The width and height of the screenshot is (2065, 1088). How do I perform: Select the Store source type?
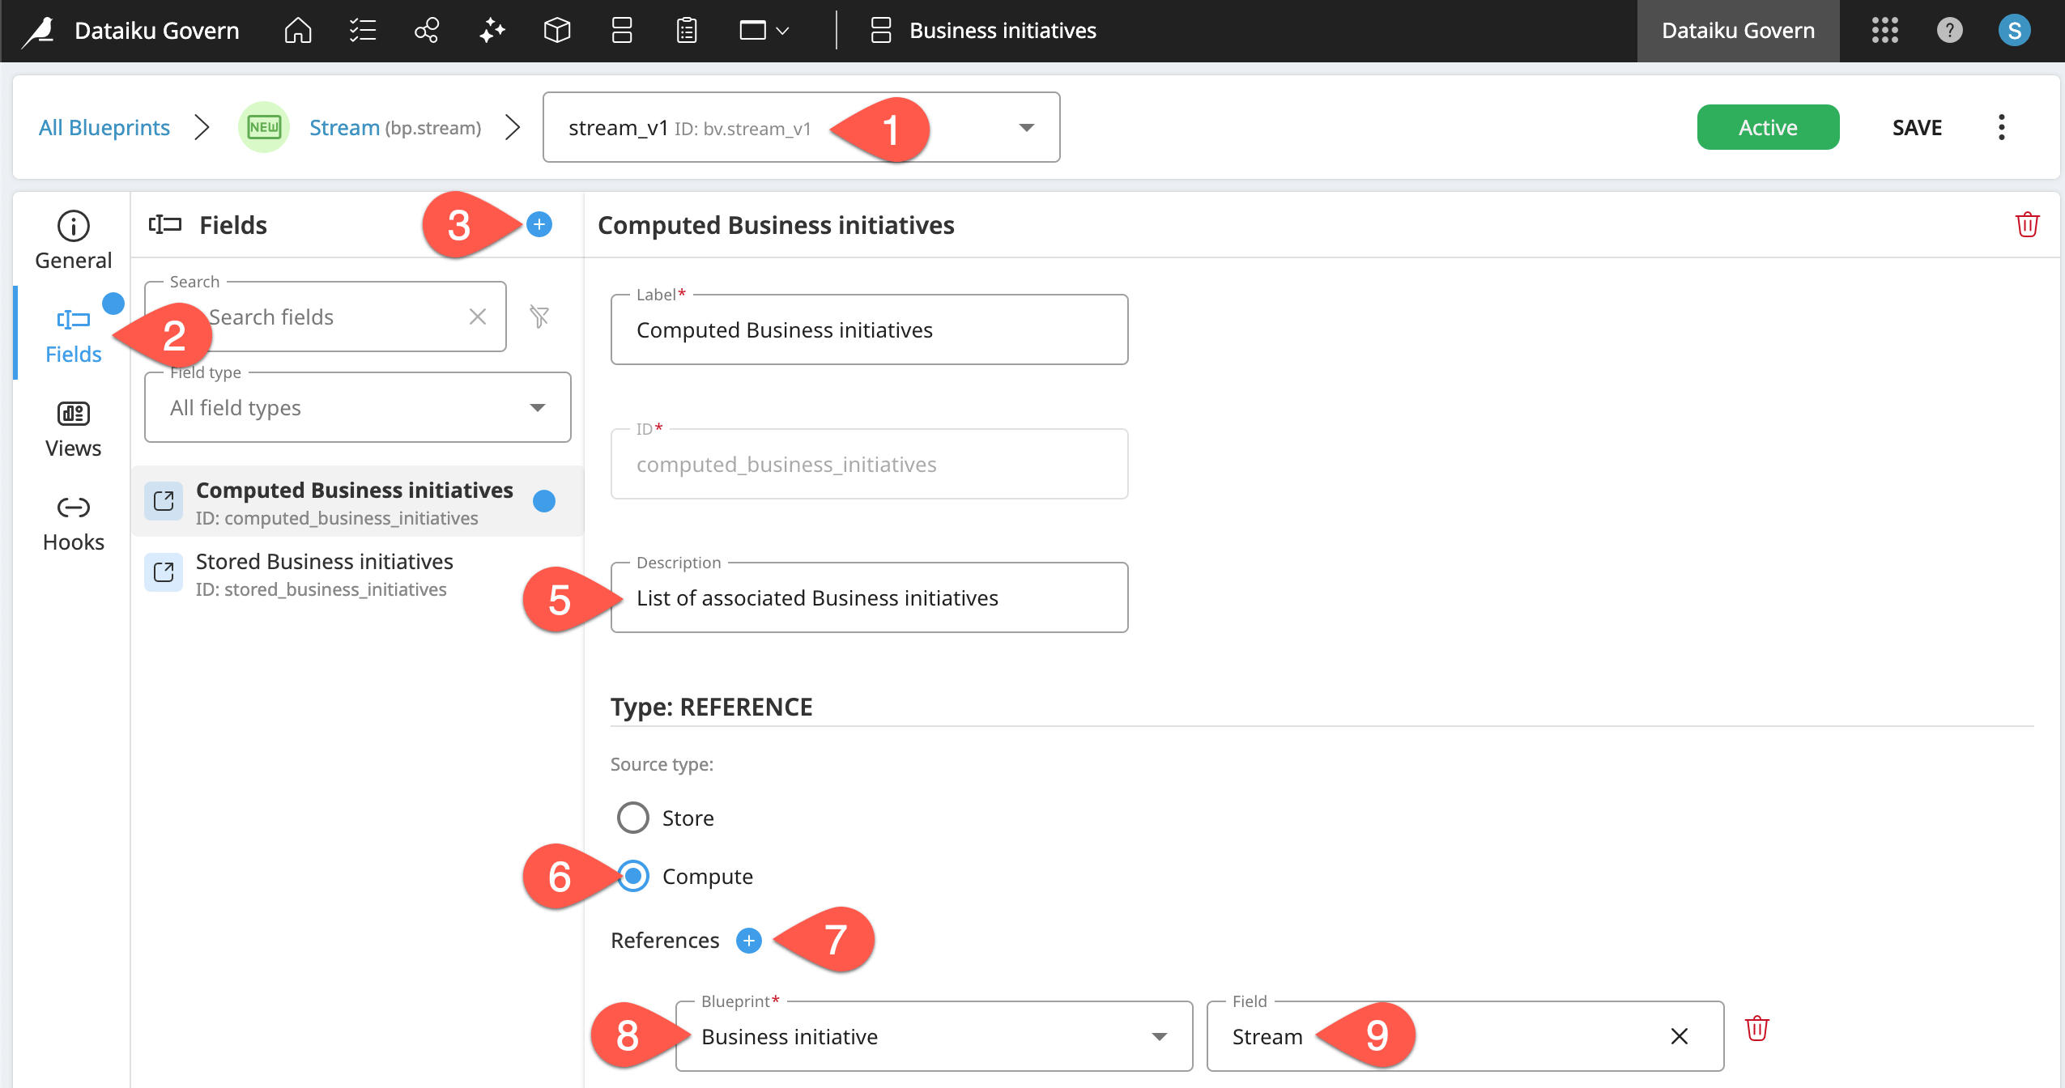(633, 817)
